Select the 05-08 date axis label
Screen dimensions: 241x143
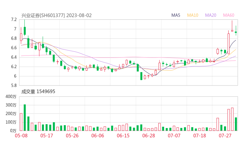coord(21,136)
